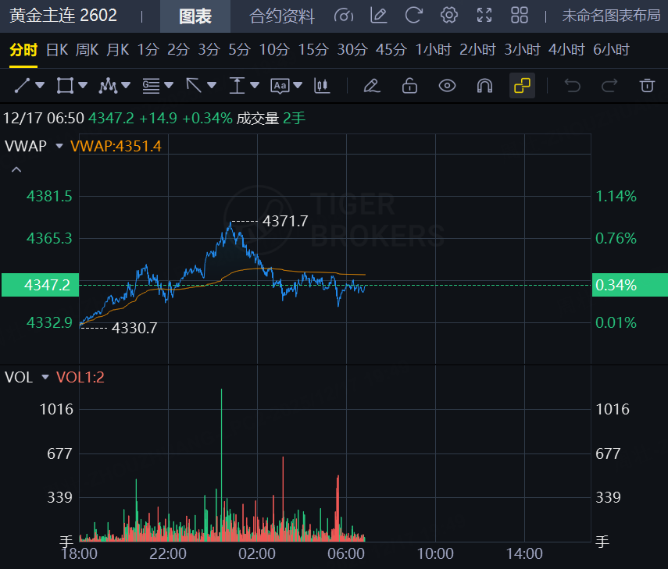Screen dimensions: 668x569
Task: Open the VWAP indicator dropdown
Action: pyautogui.click(x=59, y=146)
